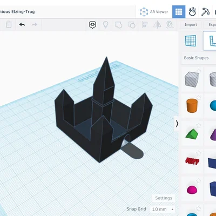Click the Group shapes icon
Image resolution: width=216 pixels, height=216 pixels.
tap(119, 25)
